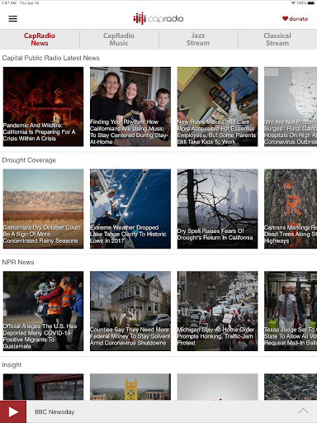View the New Rules Make Child Care article
317x423 pixels.
click(x=217, y=107)
